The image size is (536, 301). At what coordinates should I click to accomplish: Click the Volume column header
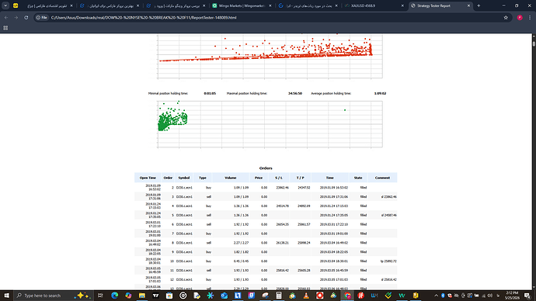pos(231,178)
